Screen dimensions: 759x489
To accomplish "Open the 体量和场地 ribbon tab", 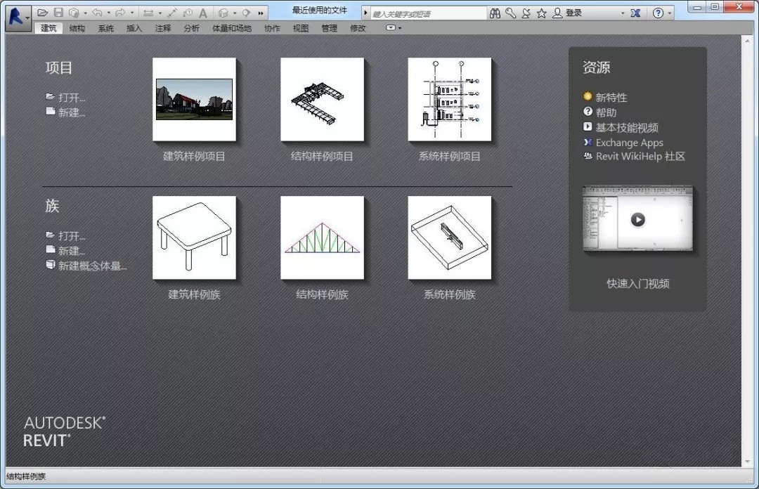I will click(232, 29).
